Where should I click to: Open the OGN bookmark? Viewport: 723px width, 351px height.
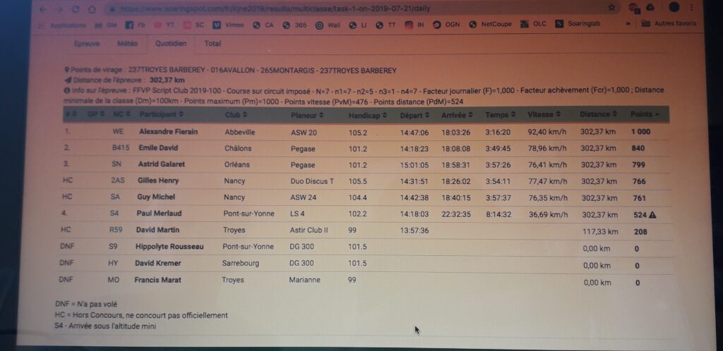(446, 24)
